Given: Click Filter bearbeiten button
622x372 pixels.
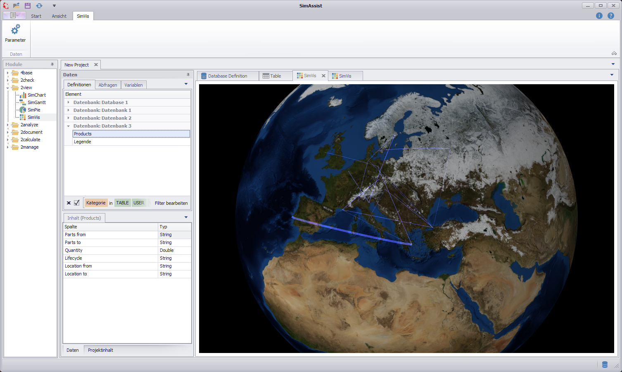Looking at the screenshot, I should coord(171,203).
